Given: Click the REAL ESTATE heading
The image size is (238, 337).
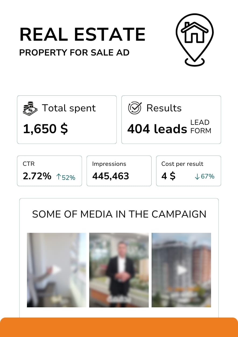Looking at the screenshot, I should point(82,34).
